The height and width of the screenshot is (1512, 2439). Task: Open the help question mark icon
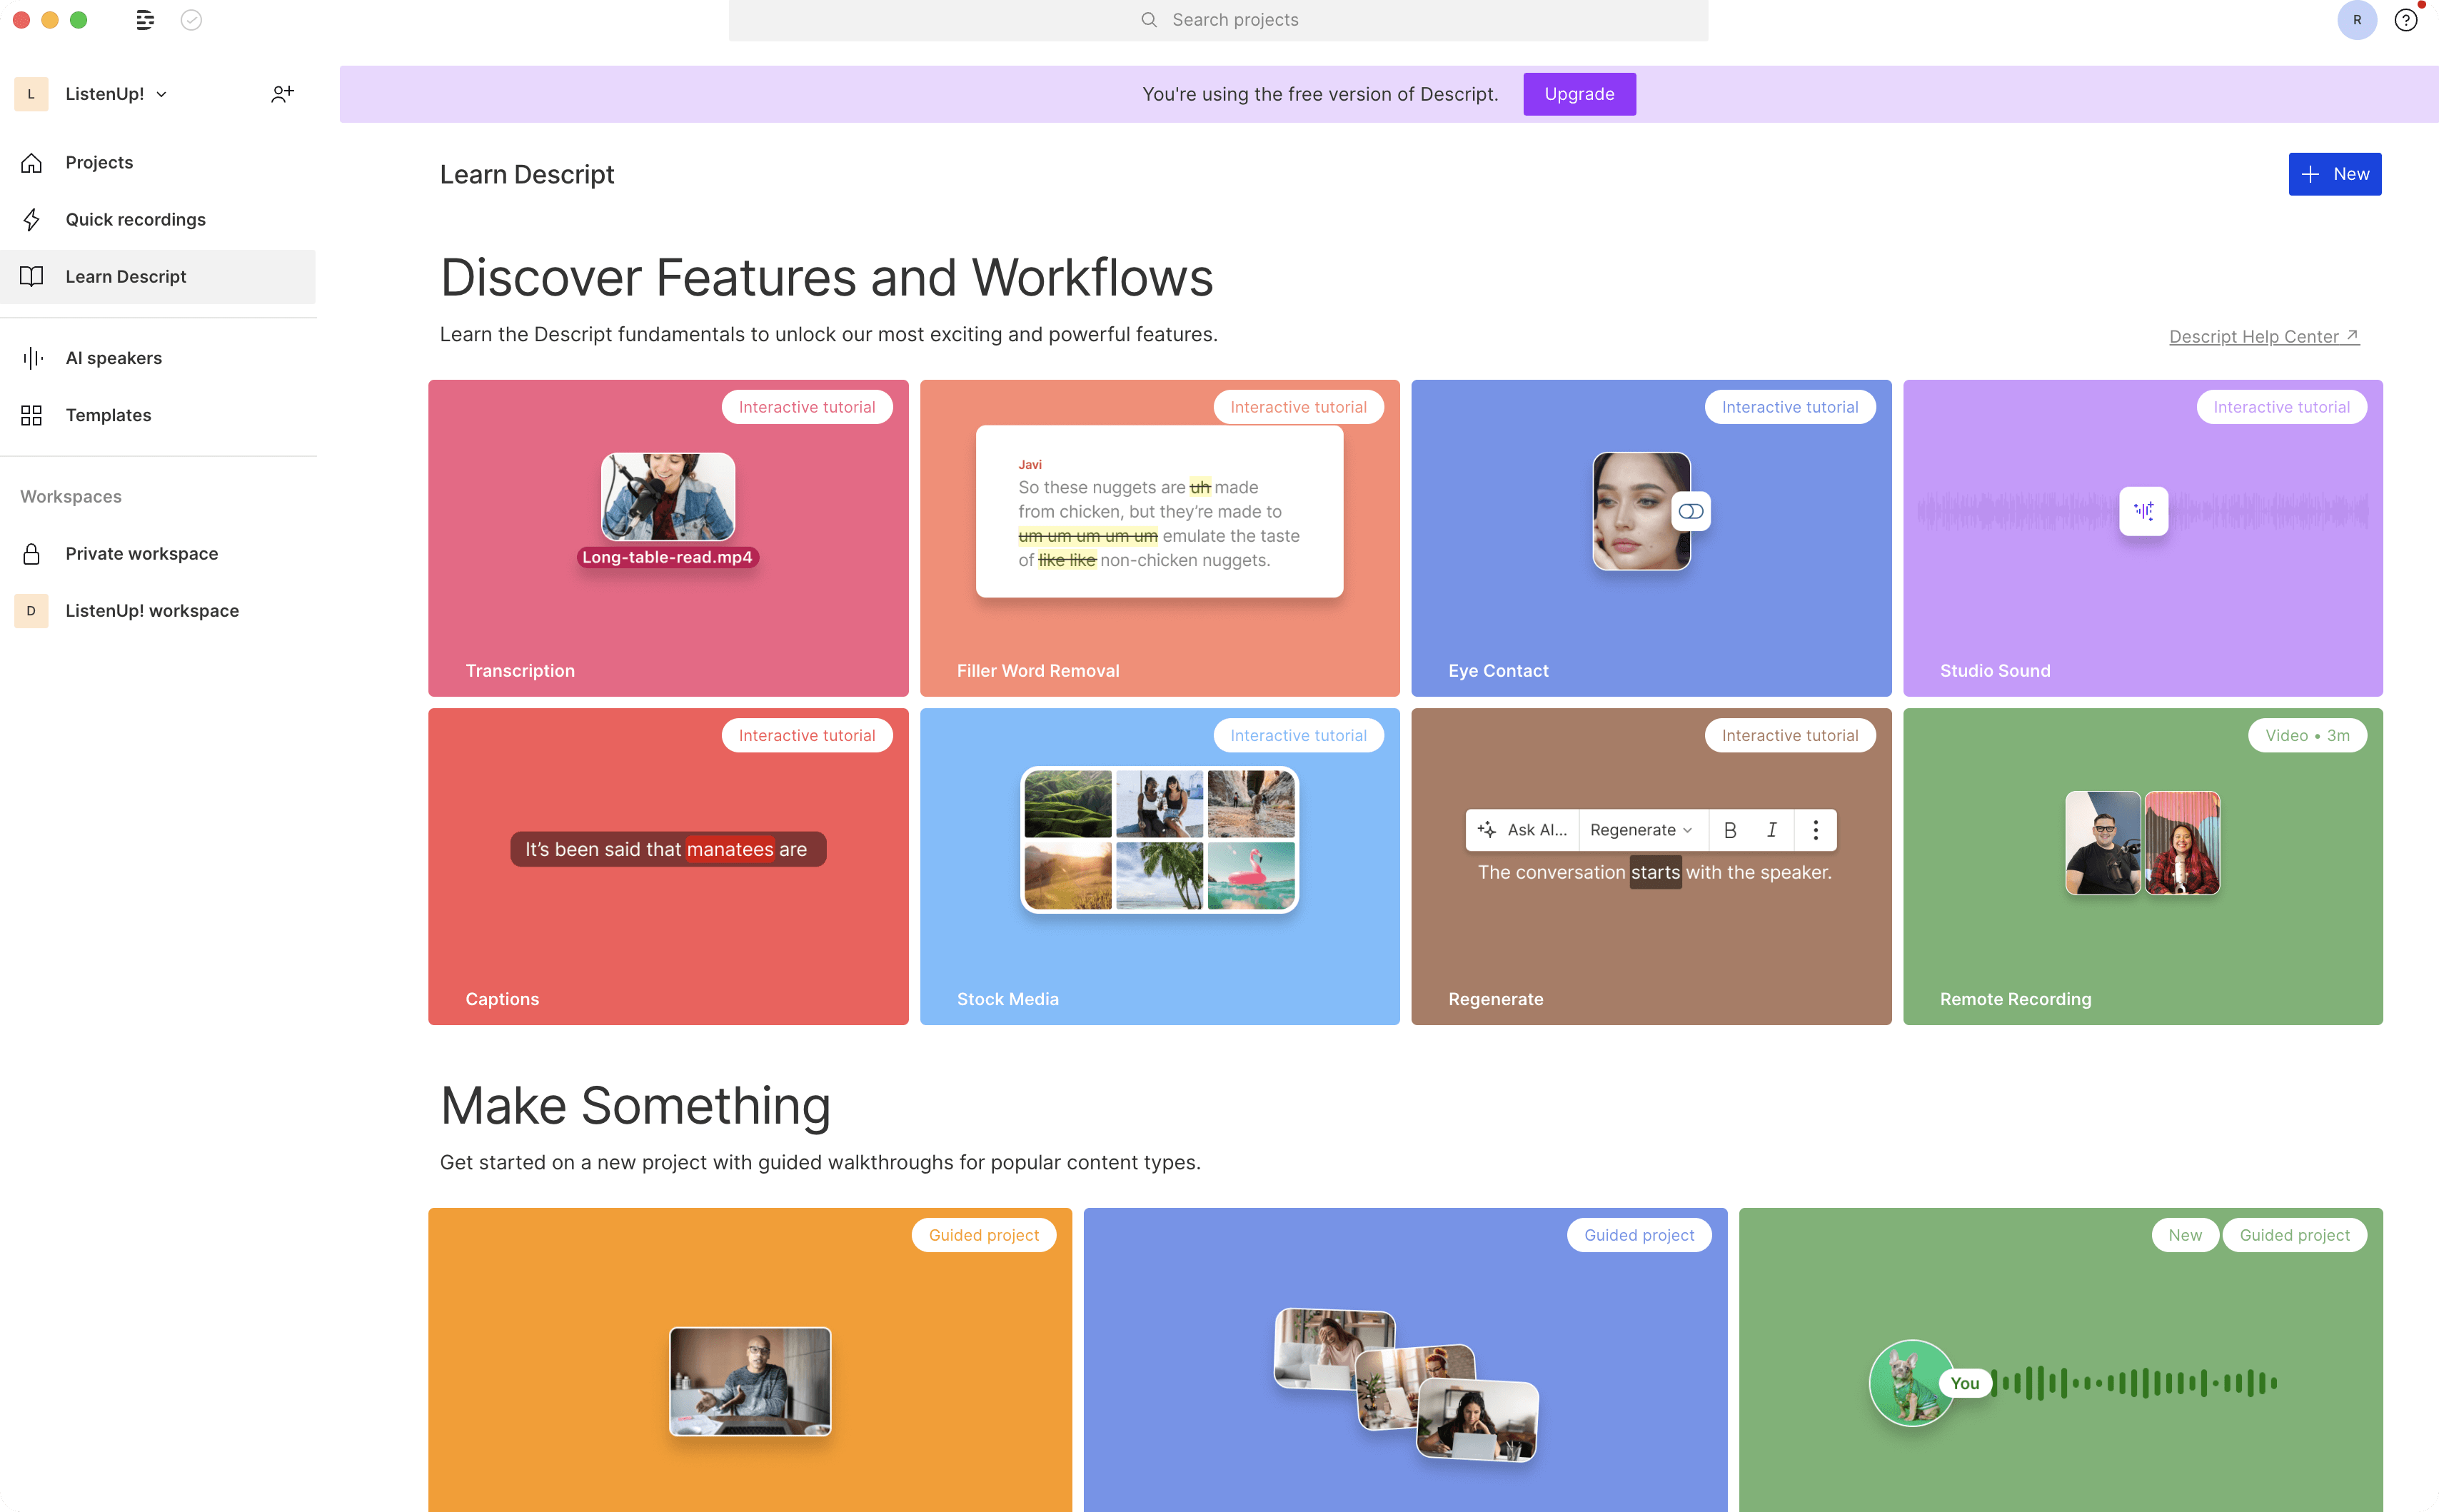coord(2406,20)
